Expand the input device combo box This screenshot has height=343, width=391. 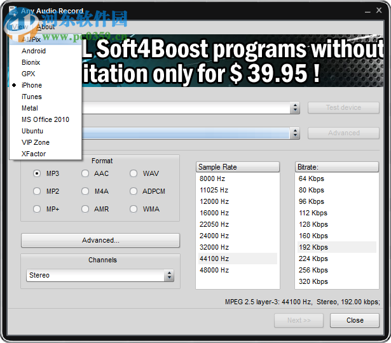(x=295, y=108)
